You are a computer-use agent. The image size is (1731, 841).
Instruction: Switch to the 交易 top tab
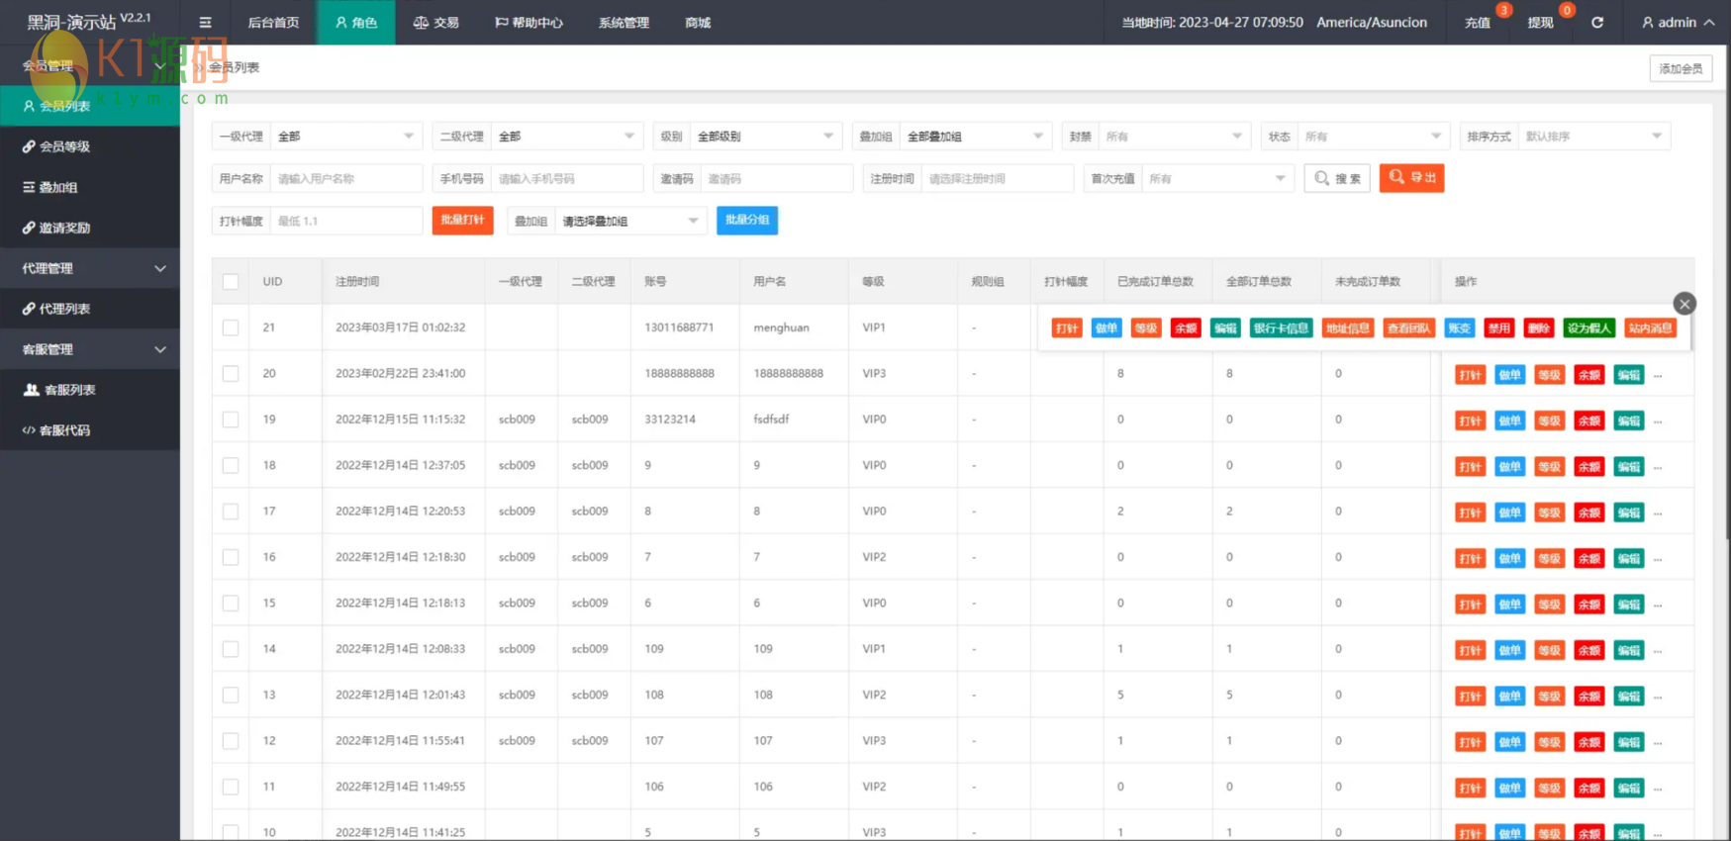click(435, 23)
